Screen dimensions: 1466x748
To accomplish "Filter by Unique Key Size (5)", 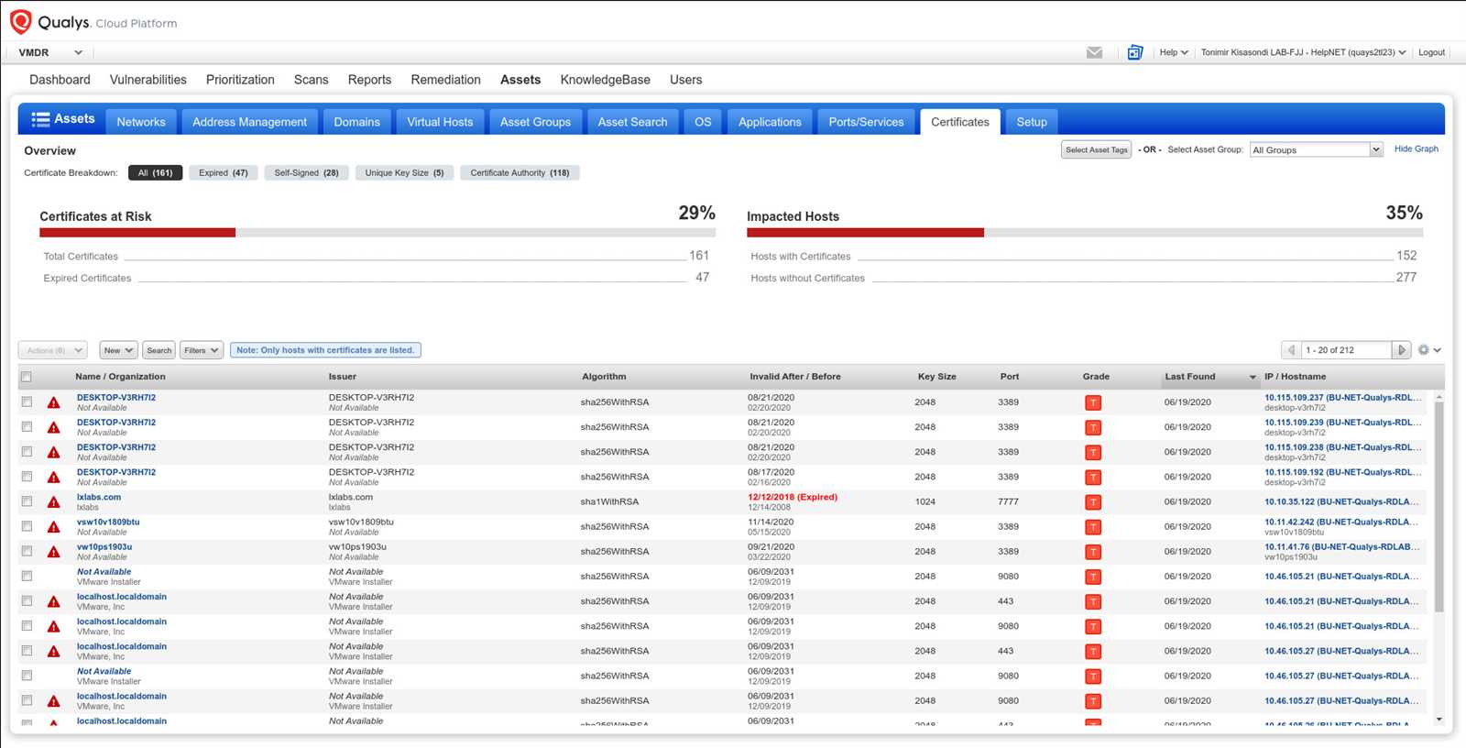I will point(404,172).
